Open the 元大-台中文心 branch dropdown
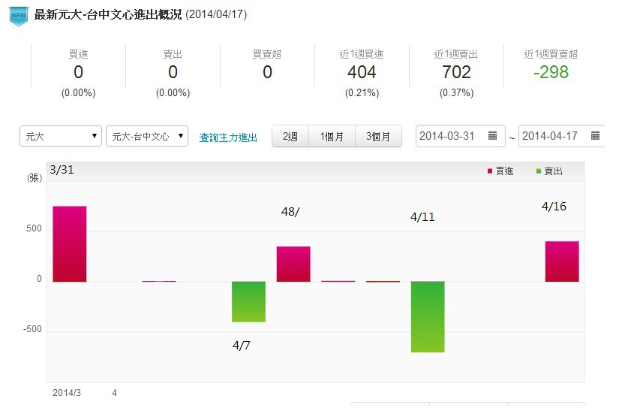The height and width of the screenshot is (411, 619). click(x=147, y=136)
